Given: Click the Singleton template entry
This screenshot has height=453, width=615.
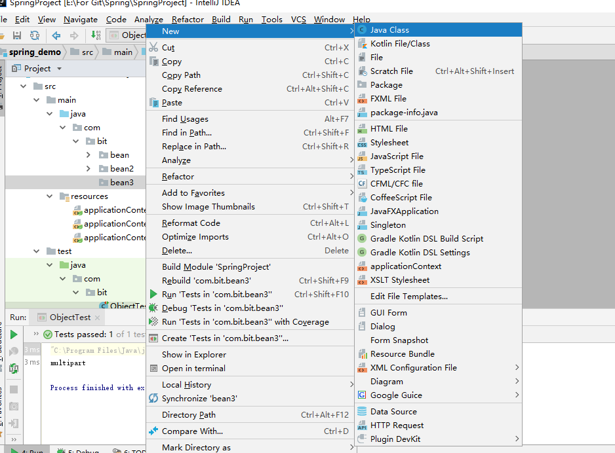Looking at the screenshot, I should click(438, 225).
